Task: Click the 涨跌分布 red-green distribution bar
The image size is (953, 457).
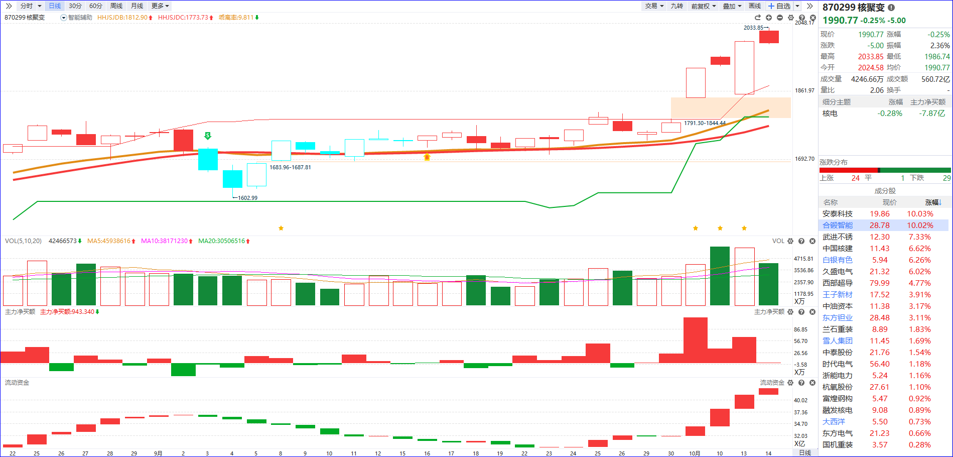Action: (x=885, y=170)
